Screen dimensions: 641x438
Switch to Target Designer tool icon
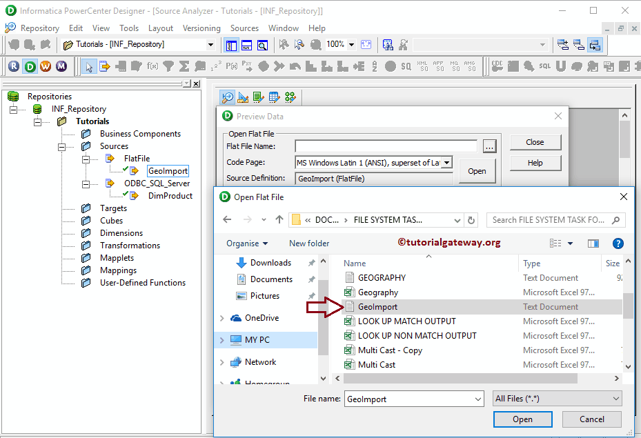pyautogui.click(x=243, y=97)
